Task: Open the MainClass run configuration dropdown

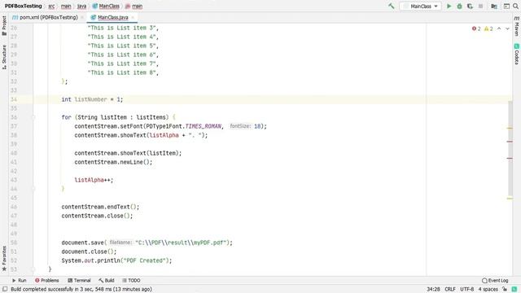Action: (421, 6)
